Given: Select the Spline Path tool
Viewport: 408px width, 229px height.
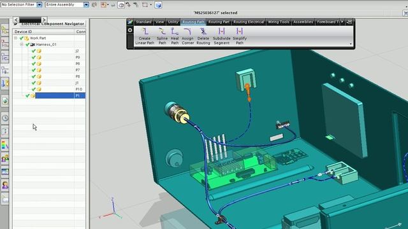Looking at the screenshot, I should [162, 36].
